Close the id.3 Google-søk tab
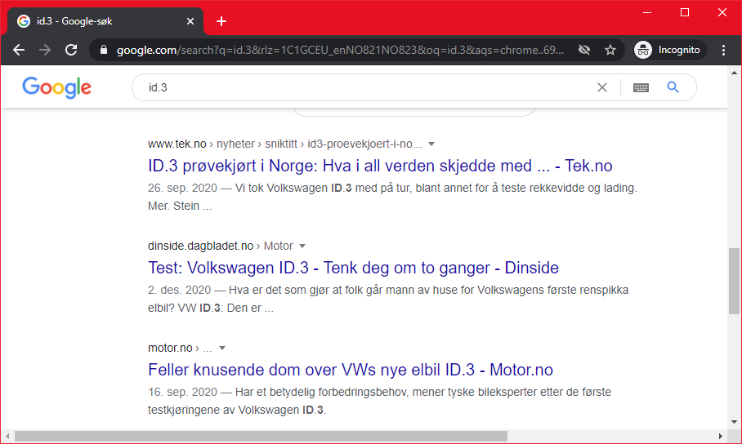The width and height of the screenshot is (742, 444). pyautogui.click(x=190, y=21)
